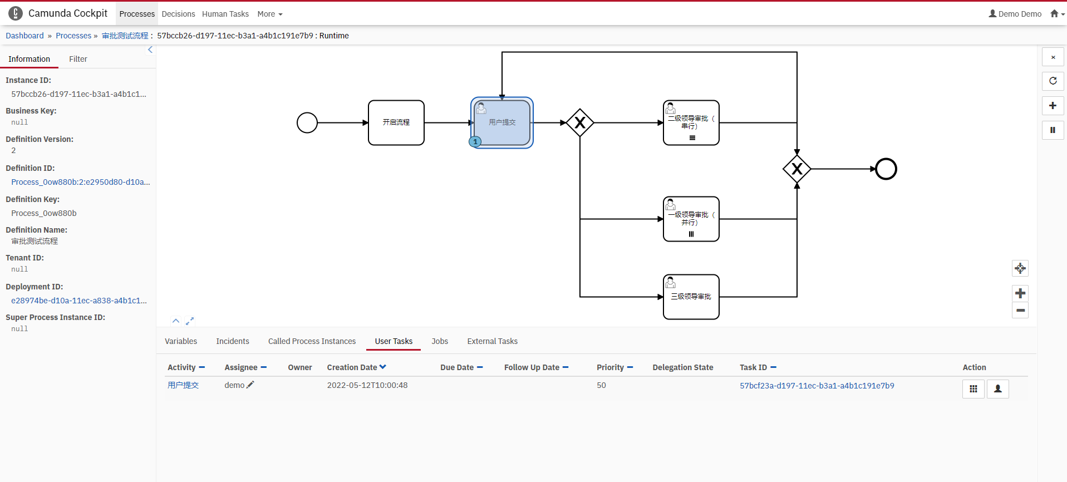
Task: Open the Task ID 57bcf23a link
Action: pyautogui.click(x=817, y=386)
